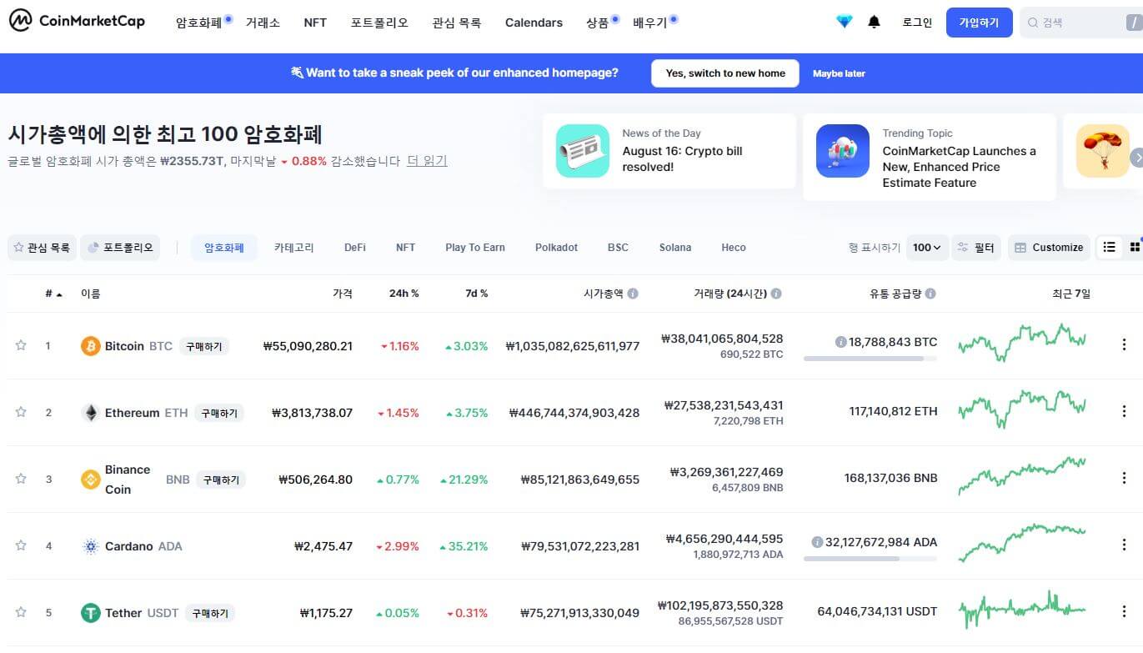Star Ethereum to add to watchlist
Image resolution: width=1143 pixels, height=653 pixels.
coord(21,412)
